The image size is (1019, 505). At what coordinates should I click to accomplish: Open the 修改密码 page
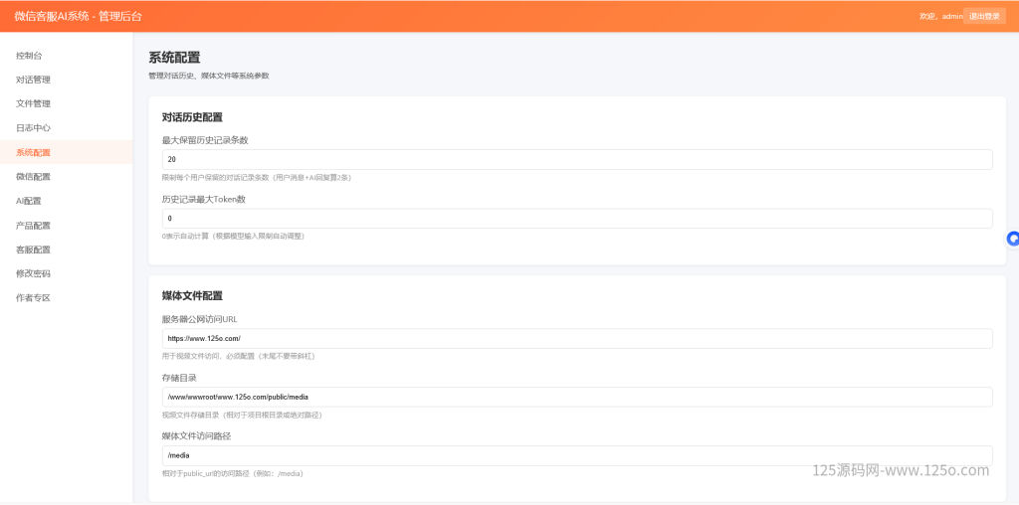point(33,273)
